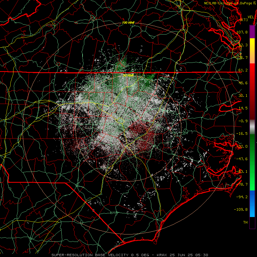Screen dimensions: 257x257
Task: Click the TH label on the legend
Action: 245,222
